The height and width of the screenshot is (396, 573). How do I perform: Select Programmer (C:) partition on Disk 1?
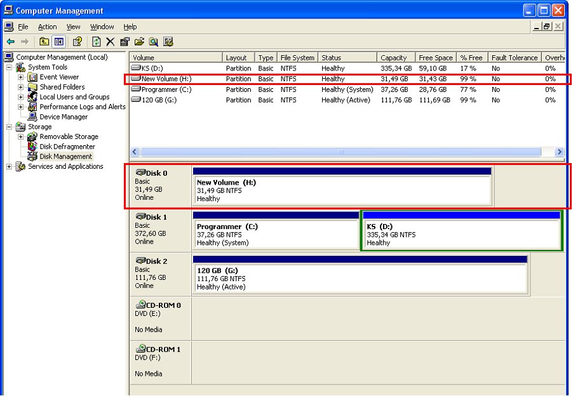pyautogui.click(x=276, y=230)
